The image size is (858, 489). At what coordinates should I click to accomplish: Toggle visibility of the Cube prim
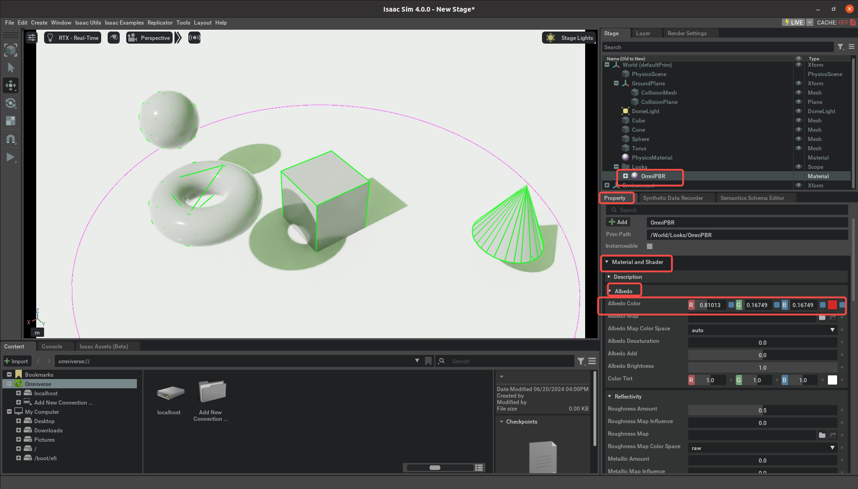click(799, 120)
